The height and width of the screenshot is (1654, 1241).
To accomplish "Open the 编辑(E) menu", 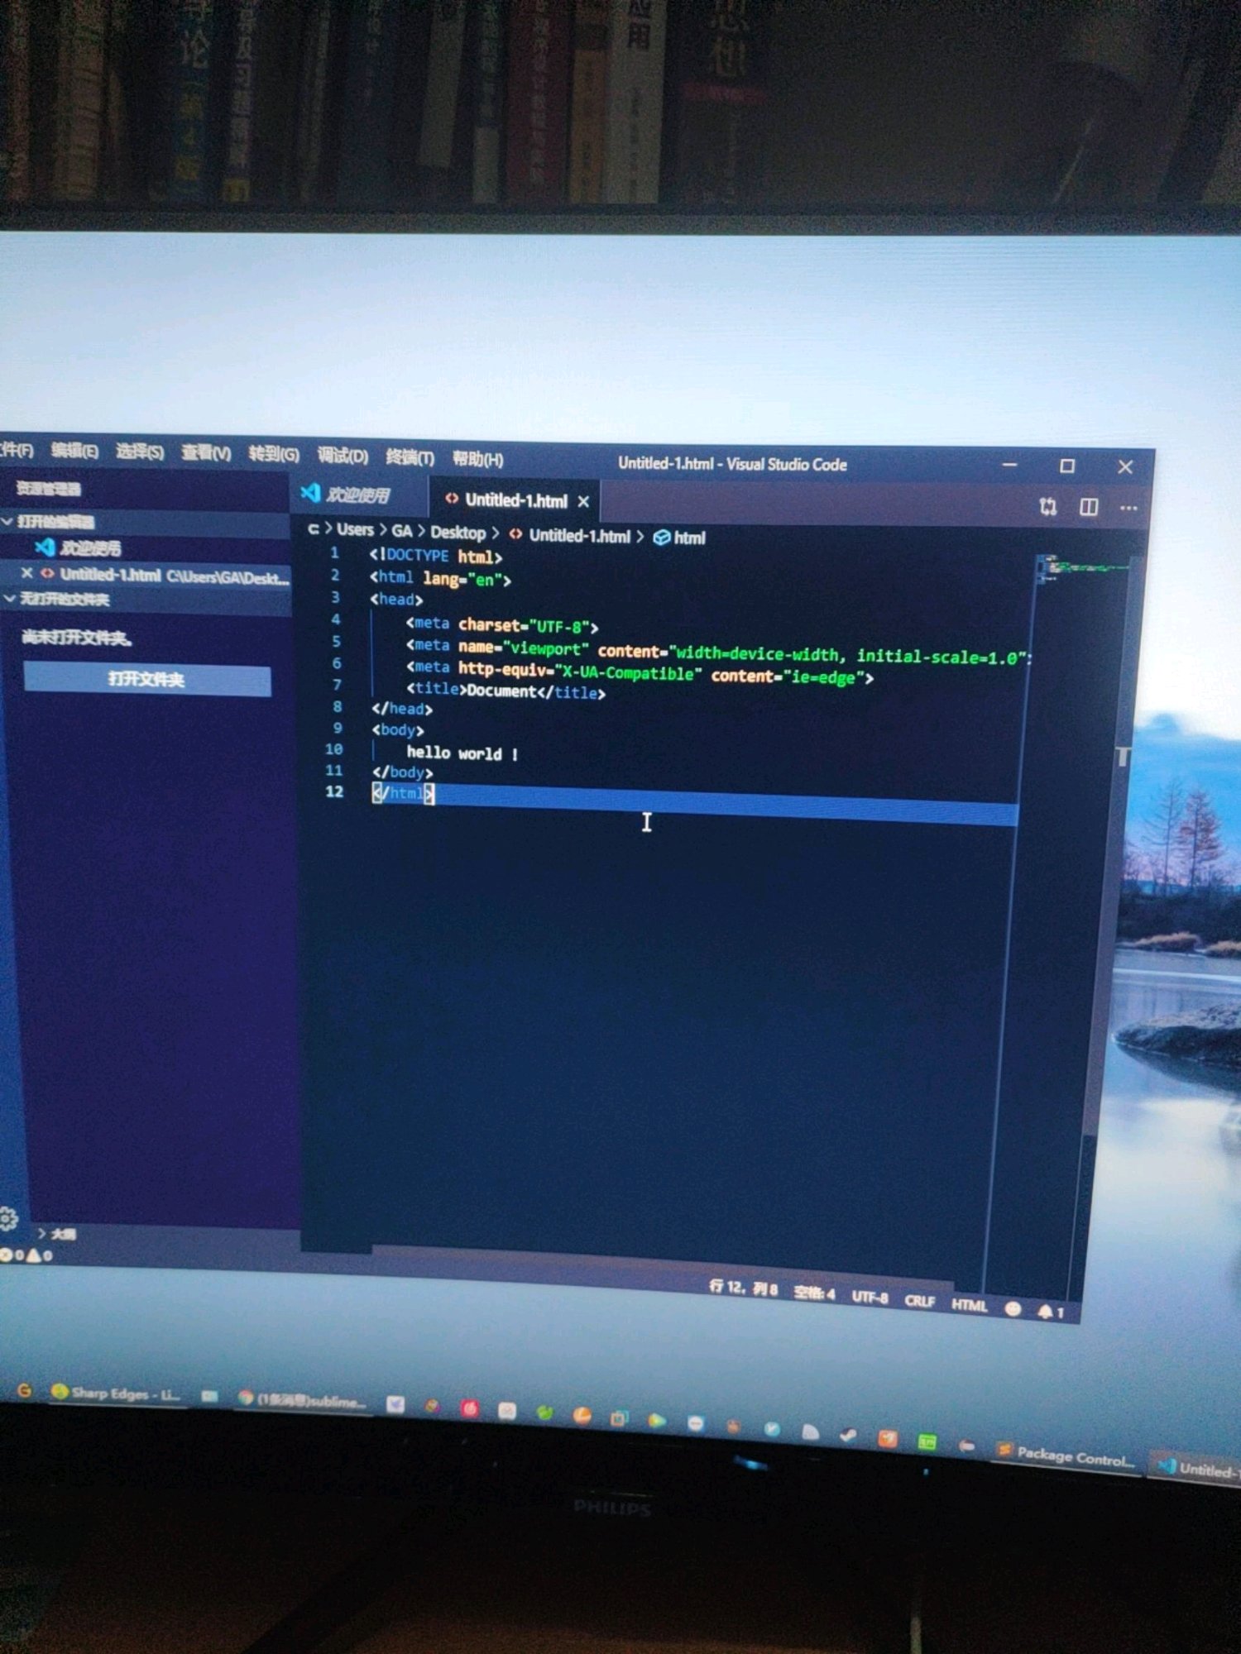I will pyautogui.click(x=74, y=451).
